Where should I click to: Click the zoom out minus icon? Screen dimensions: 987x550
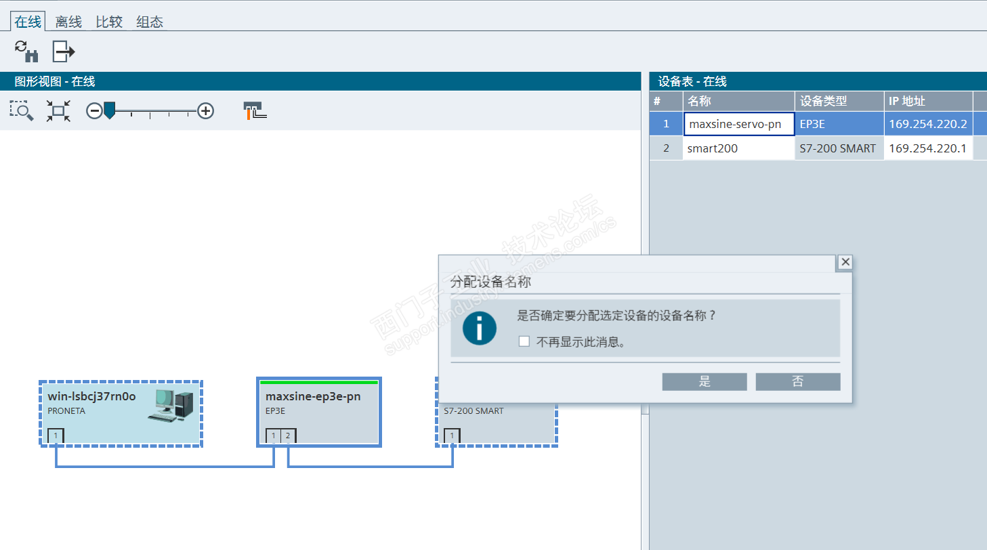coord(94,110)
